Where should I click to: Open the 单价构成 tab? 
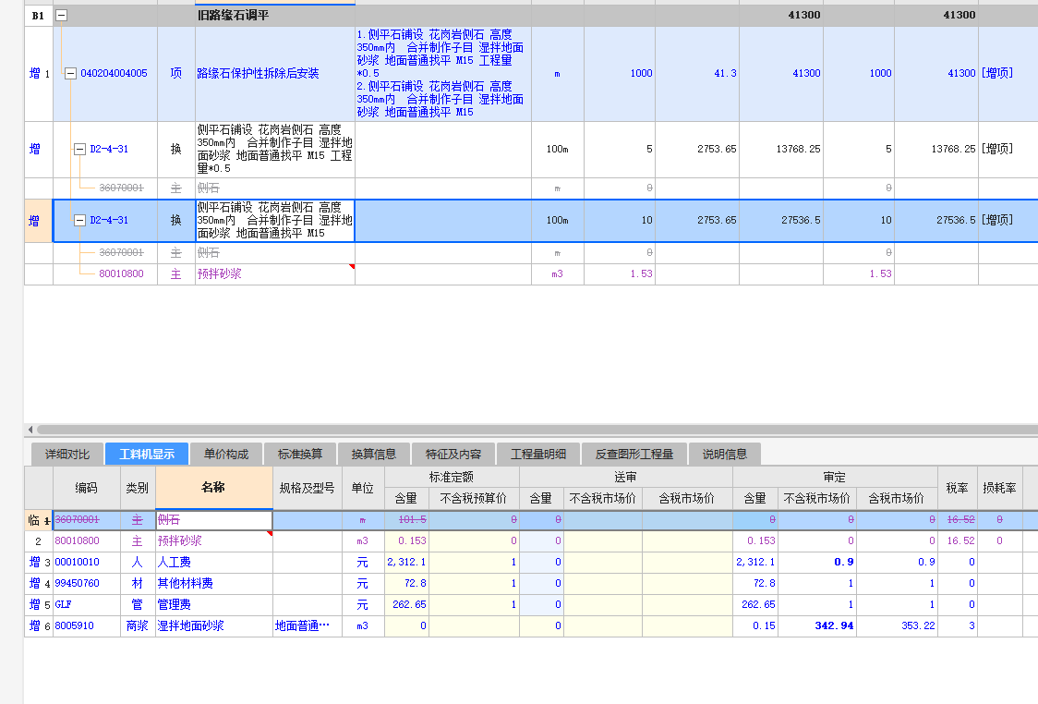(226, 454)
